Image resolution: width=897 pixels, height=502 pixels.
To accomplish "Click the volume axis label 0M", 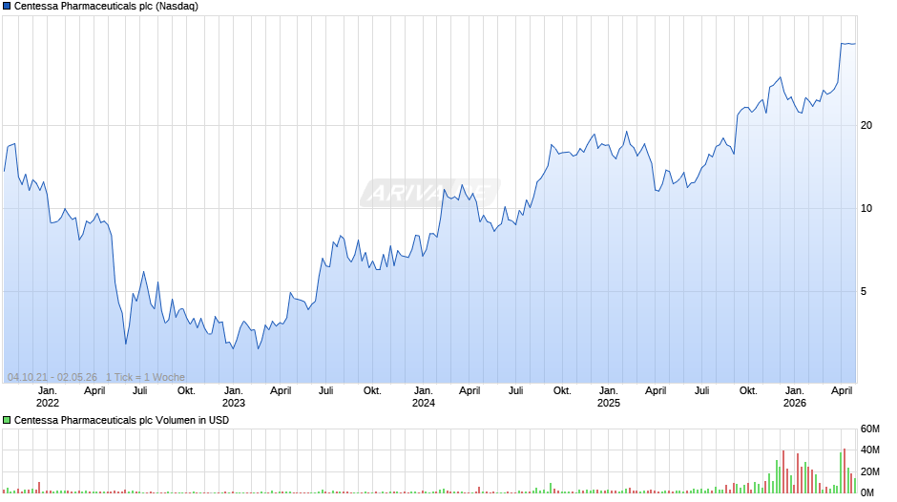I will coord(867,492).
